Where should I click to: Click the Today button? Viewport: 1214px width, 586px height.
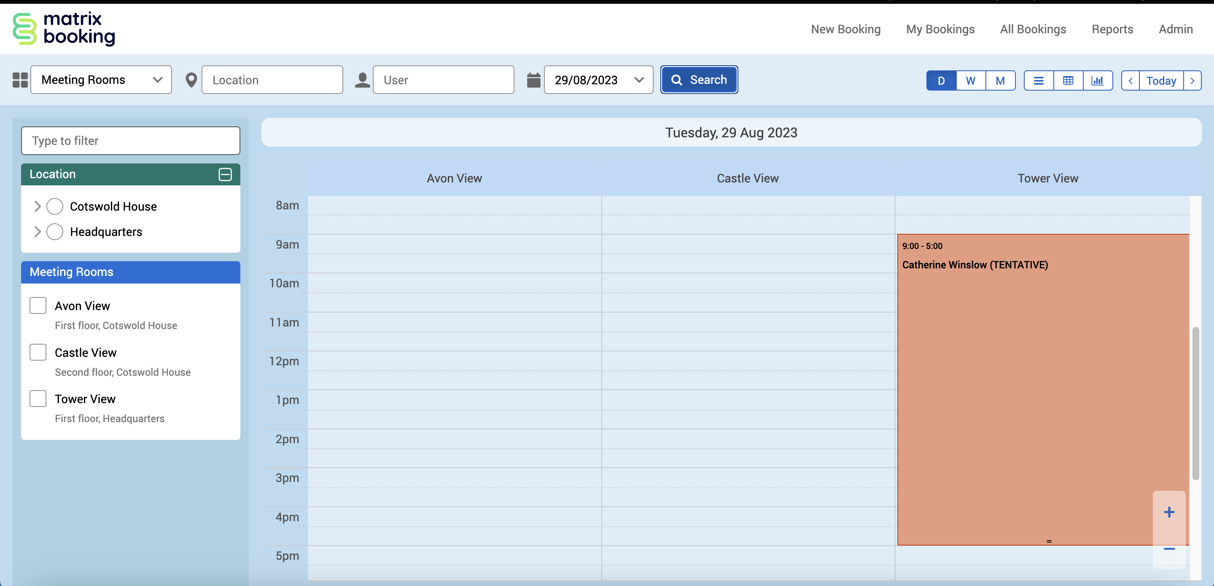point(1161,80)
